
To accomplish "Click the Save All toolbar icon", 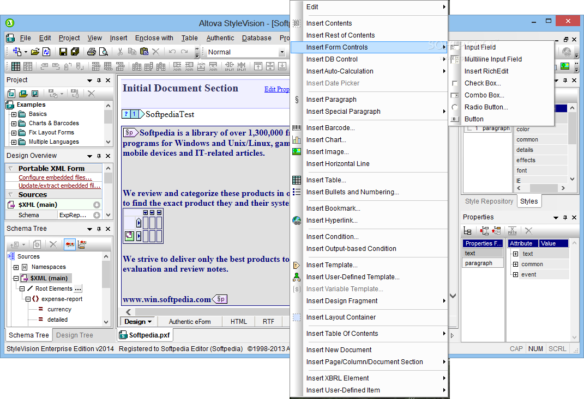I will pos(75,52).
